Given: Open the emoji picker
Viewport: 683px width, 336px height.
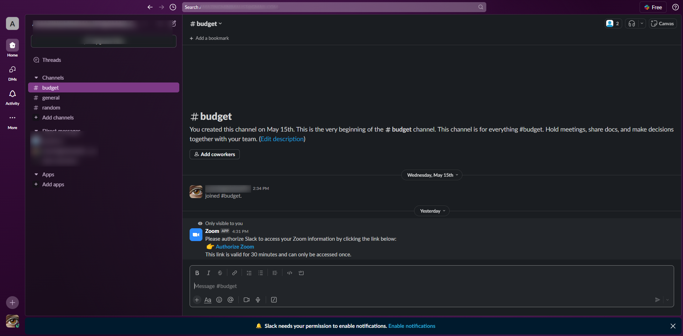Looking at the screenshot, I should [219, 300].
